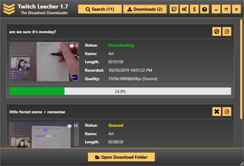This screenshot has height=166, width=244.
Task: Click the Open Download Folder button
Action: [121, 157]
